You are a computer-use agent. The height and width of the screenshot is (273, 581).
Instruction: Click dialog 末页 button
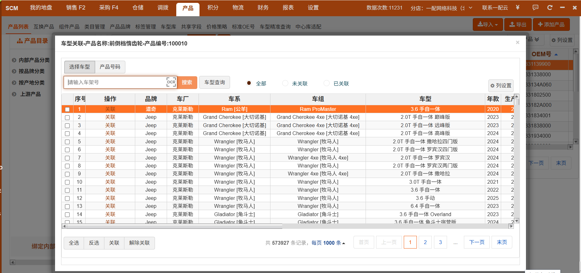coord(502,242)
